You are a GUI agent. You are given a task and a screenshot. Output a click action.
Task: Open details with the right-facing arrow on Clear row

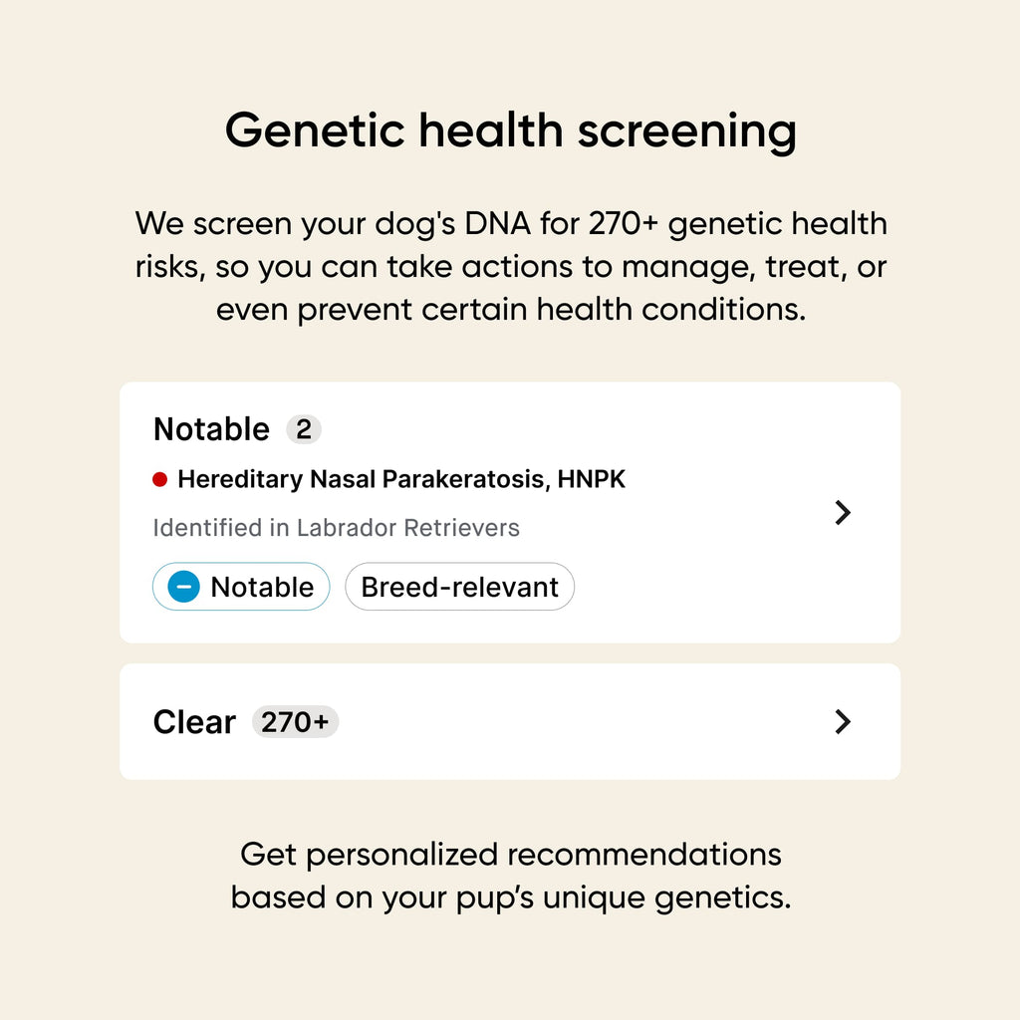844,722
